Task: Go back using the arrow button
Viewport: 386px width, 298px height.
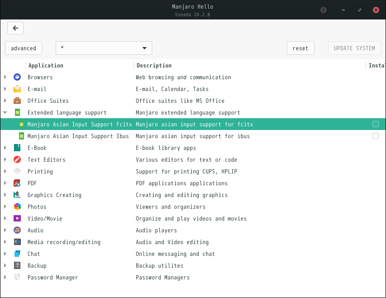Action: 15,28
